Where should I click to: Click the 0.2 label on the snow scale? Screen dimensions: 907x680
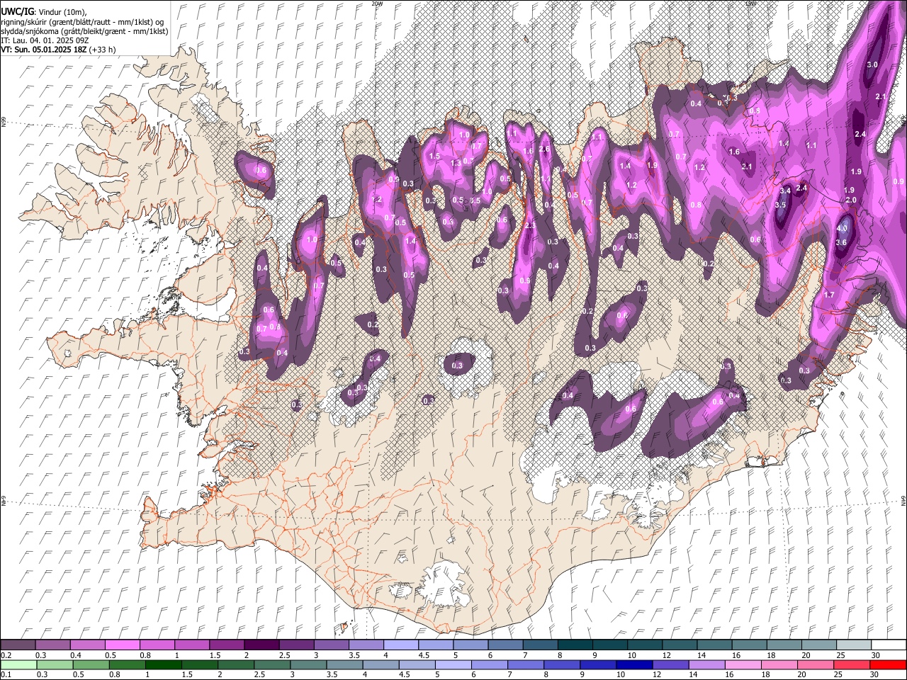click(x=5, y=655)
